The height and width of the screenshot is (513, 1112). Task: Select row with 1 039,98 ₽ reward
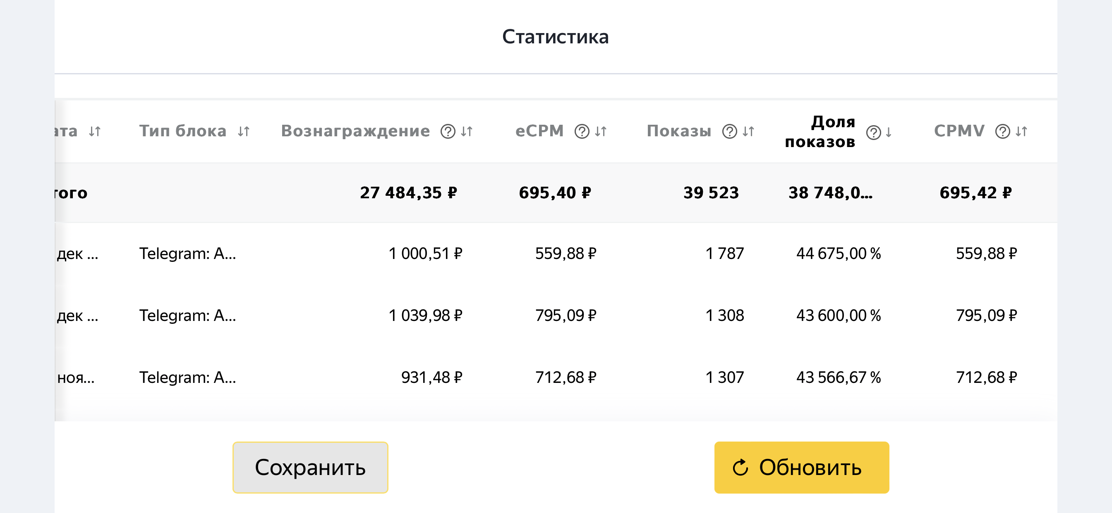tap(425, 316)
